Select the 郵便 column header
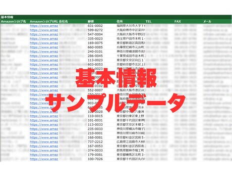This screenshot has width=232, height=192. coord(91,21)
